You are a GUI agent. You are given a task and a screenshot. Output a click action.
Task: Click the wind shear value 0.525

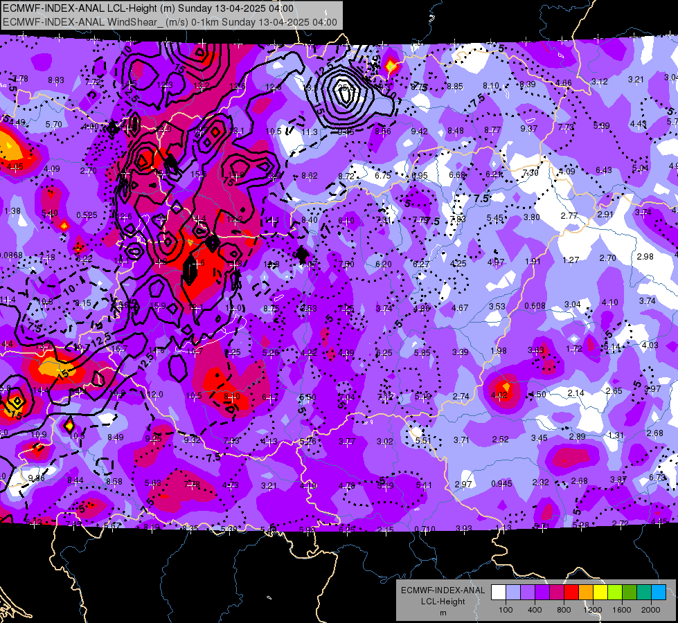point(87,215)
